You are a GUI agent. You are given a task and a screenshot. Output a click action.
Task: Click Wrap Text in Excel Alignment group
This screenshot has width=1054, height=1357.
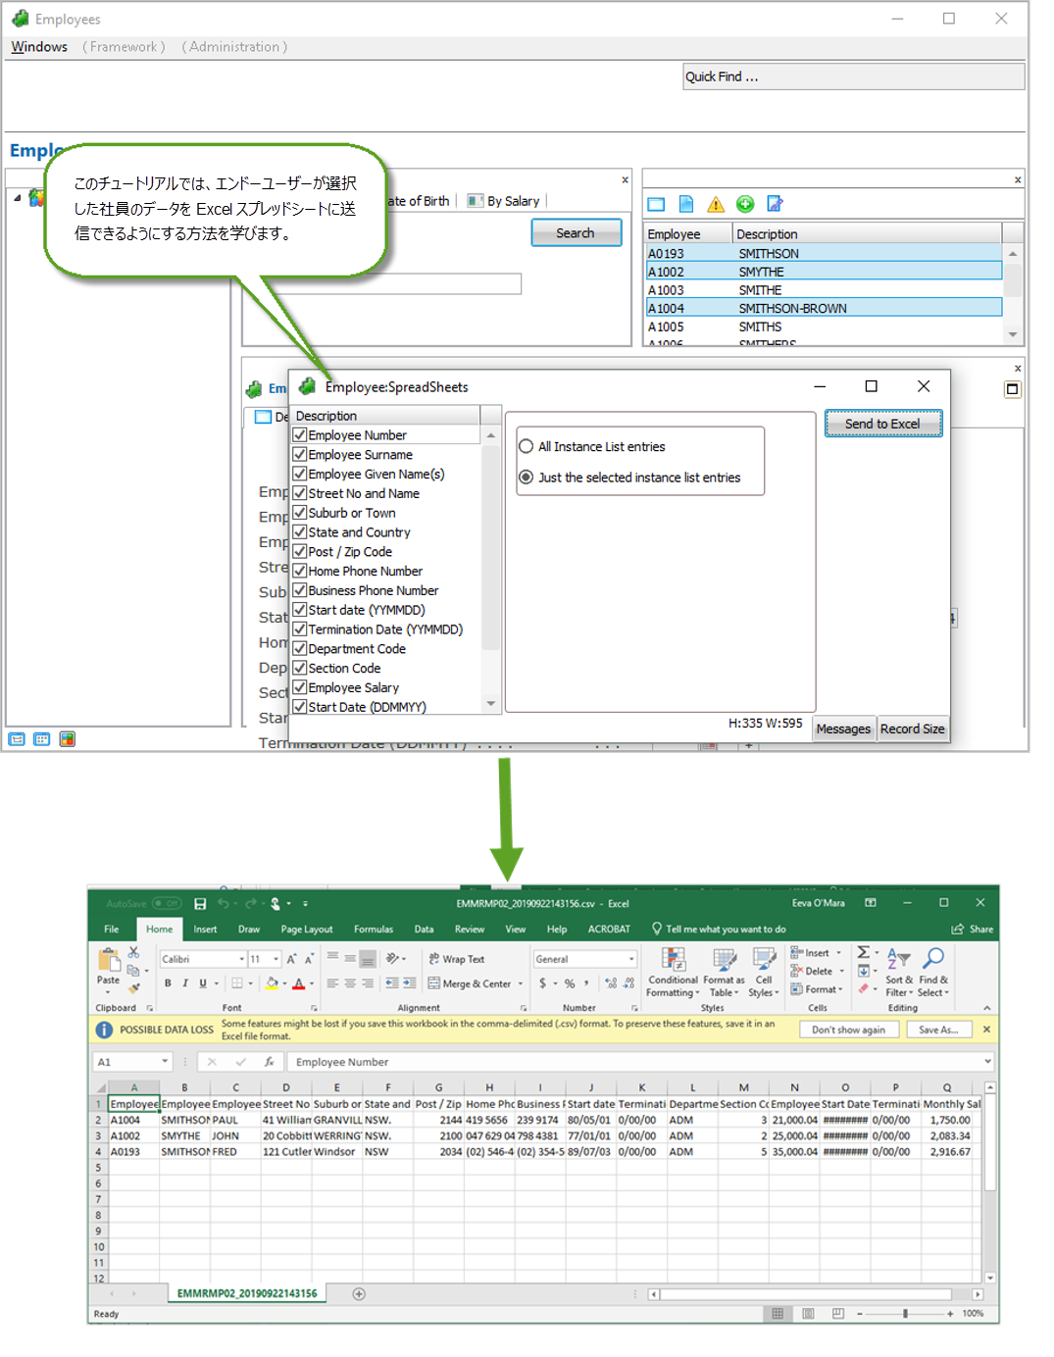point(457,959)
